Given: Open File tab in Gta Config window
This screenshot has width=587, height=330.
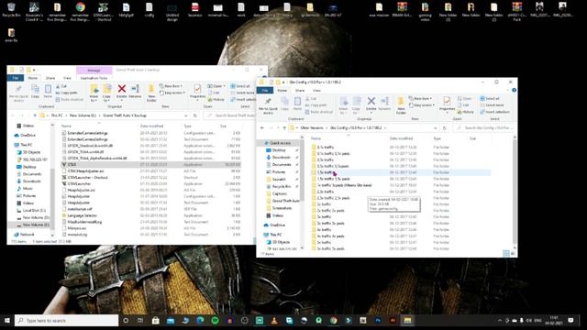Looking at the screenshot, I should (x=265, y=91).
